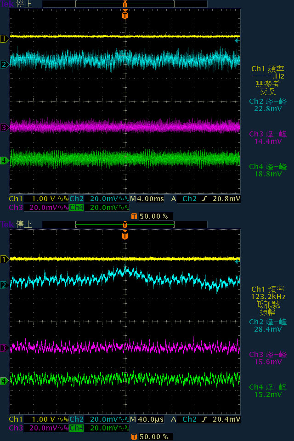Click 停止 status in the 4.00ms capture

point(24,4)
